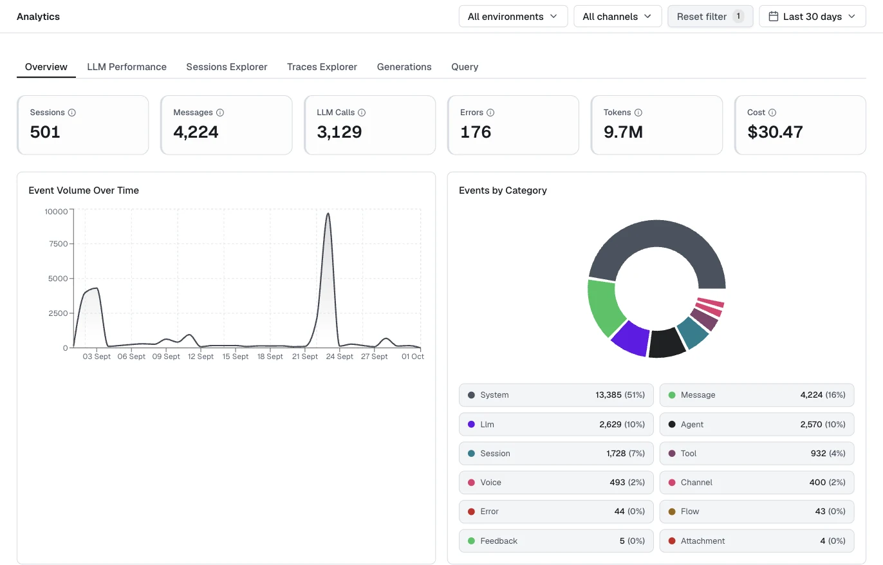
Task: Click the Event Volume Over Time heading
Action: (84, 190)
